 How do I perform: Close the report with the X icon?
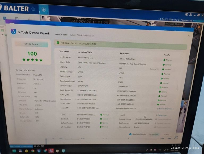tap(189, 36)
